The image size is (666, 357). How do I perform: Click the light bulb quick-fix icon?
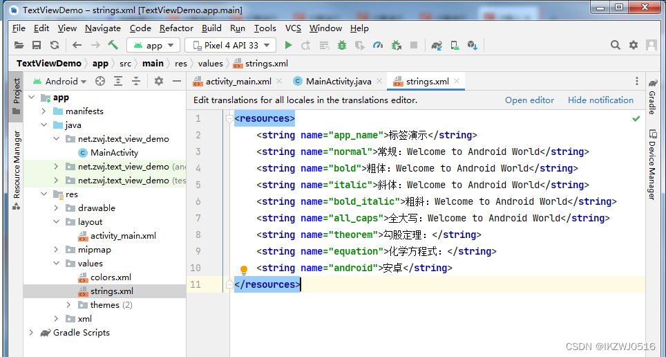244,269
